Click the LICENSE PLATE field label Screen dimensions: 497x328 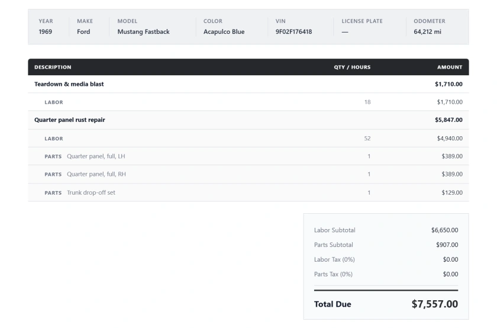(x=362, y=21)
